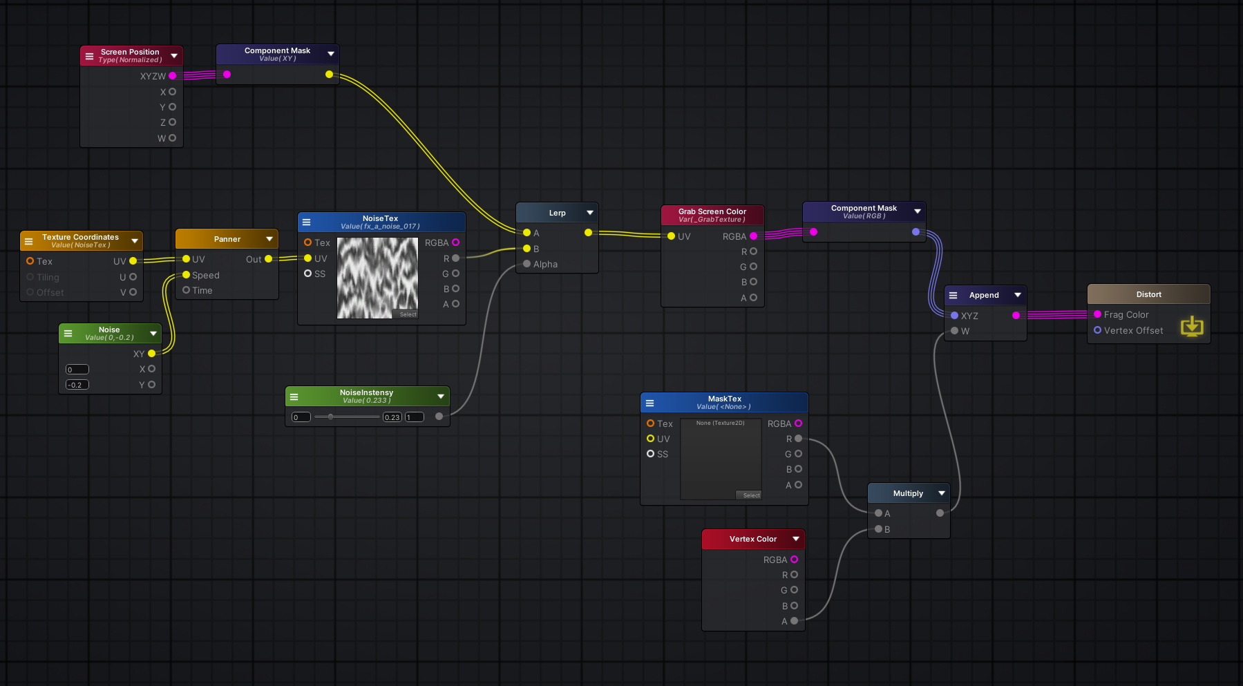Click the Noise vector node menu icon

click(68, 334)
